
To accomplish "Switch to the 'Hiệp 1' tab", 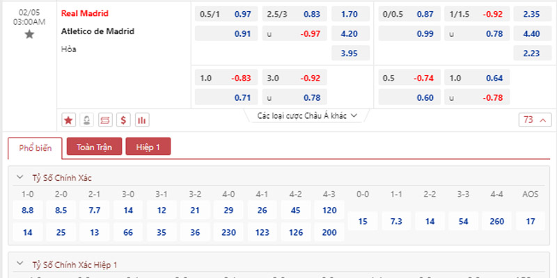I will point(148,147).
